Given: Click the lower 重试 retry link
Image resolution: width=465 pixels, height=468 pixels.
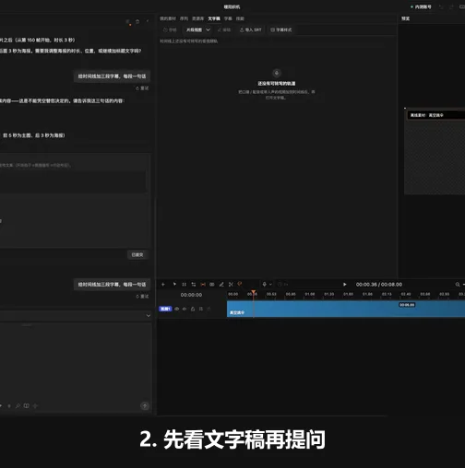Looking at the screenshot, I should (x=142, y=297).
